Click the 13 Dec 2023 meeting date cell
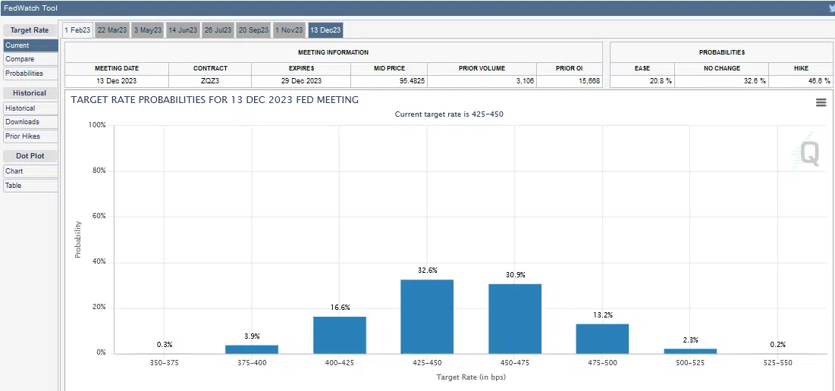 tap(117, 81)
